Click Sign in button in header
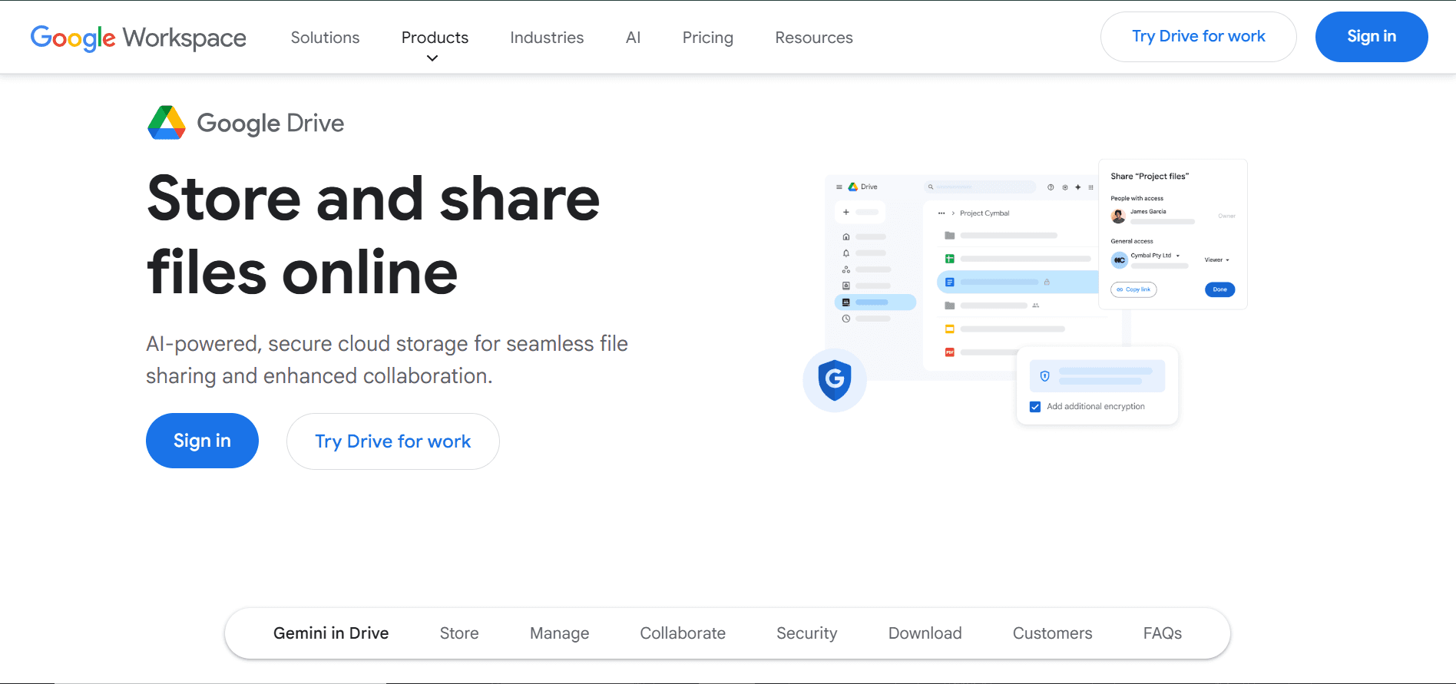 pyautogui.click(x=1372, y=37)
